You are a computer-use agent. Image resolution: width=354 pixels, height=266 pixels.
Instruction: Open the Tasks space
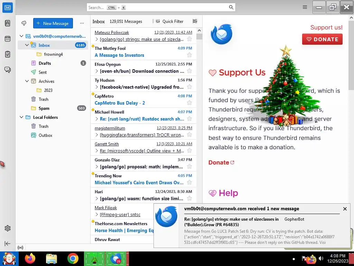tap(8, 54)
